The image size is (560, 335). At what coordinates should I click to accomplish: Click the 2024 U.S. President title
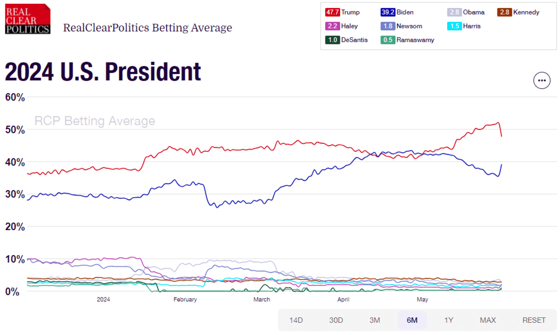[102, 71]
